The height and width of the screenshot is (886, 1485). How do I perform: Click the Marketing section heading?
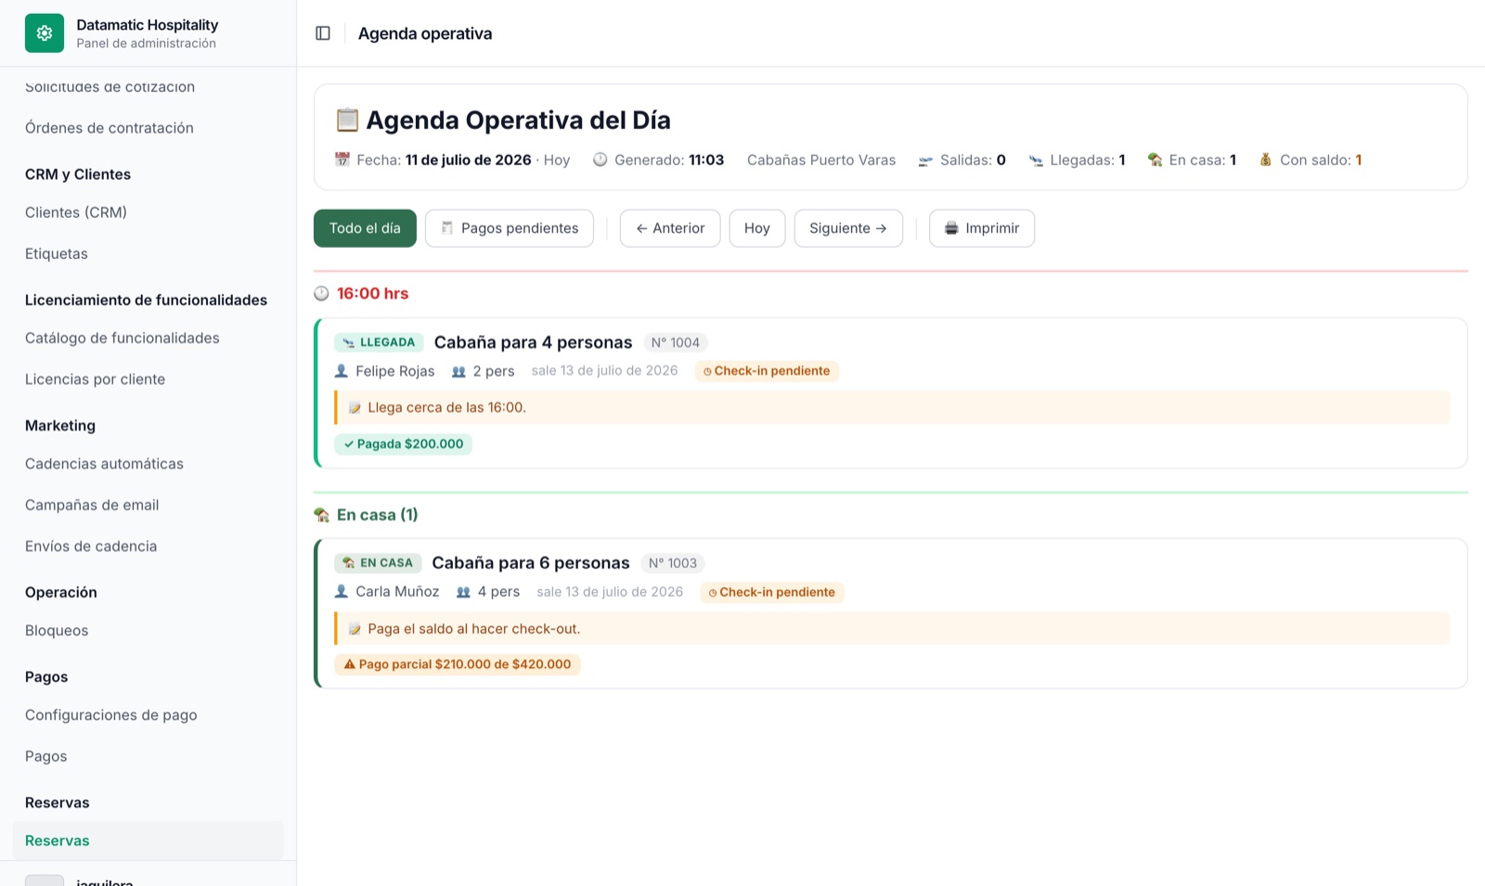pyautogui.click(x=60, y=426)
